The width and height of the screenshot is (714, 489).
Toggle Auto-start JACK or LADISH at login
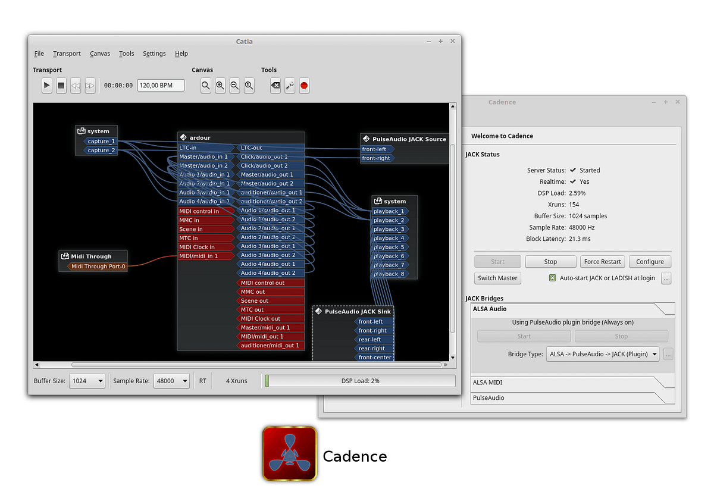pyautogui.click(x=552, y=278)
